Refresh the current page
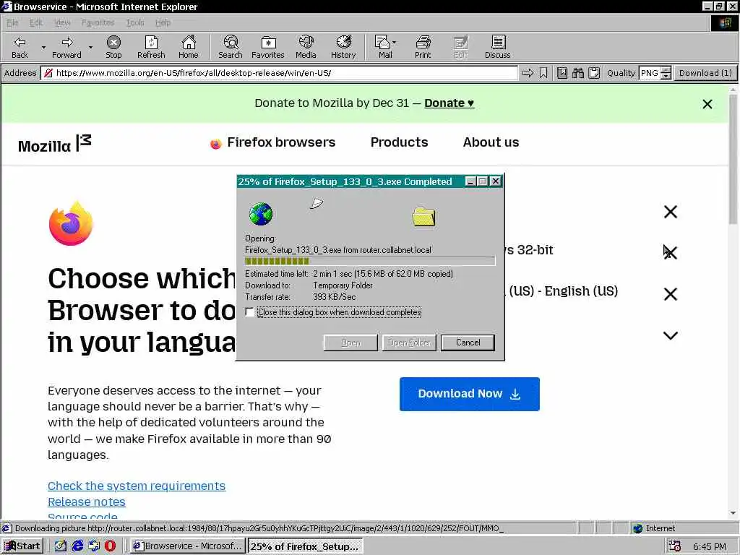Screen dimensions: 740x555 point(151,47)
